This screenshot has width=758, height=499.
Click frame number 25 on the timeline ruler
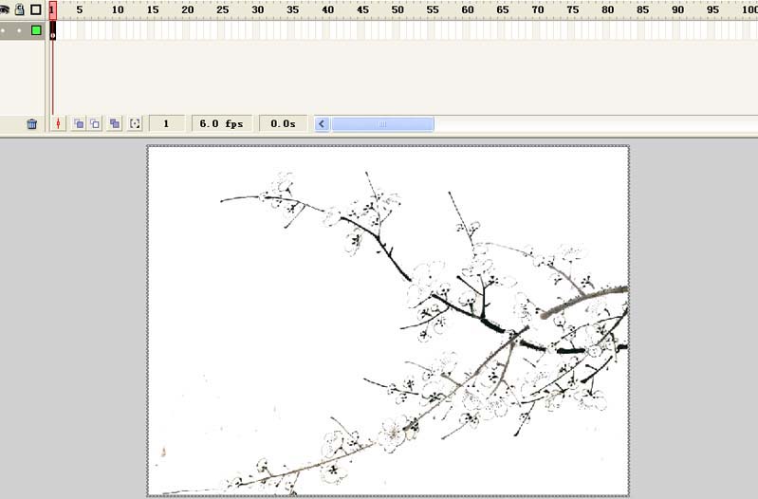pyautogui.click(x=222, y=9)
